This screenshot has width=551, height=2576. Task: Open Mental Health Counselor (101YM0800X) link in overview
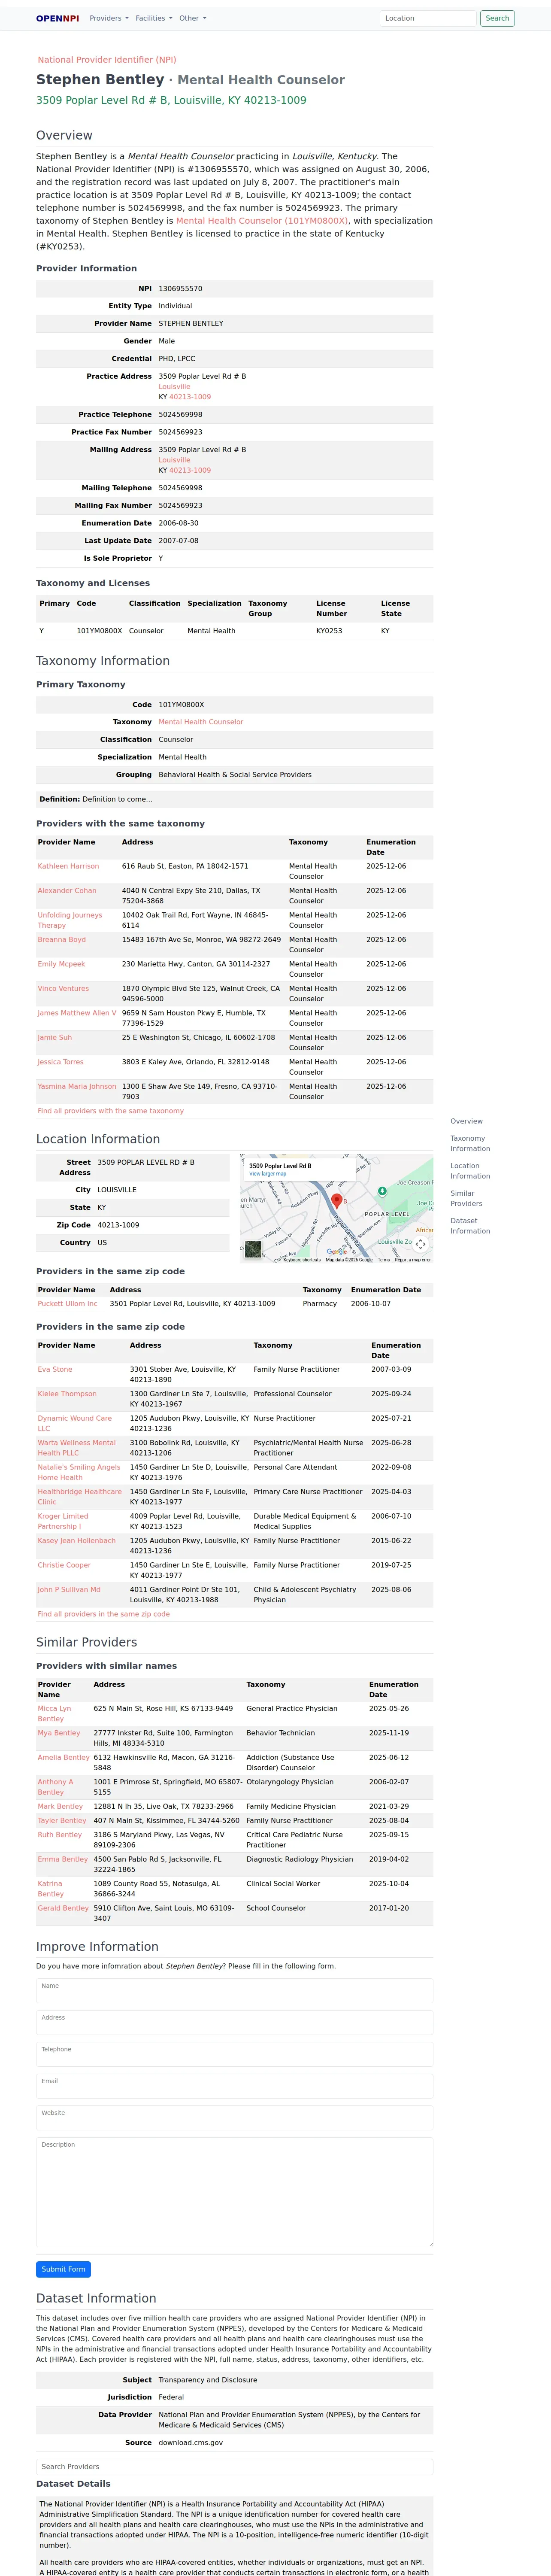pos(262,221)
